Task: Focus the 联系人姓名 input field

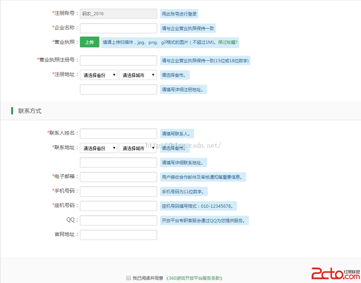Action: [118, 134]
